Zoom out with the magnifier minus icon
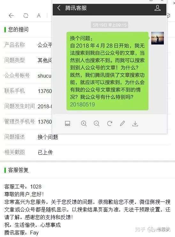175x237 pixels. click(96, 124)
